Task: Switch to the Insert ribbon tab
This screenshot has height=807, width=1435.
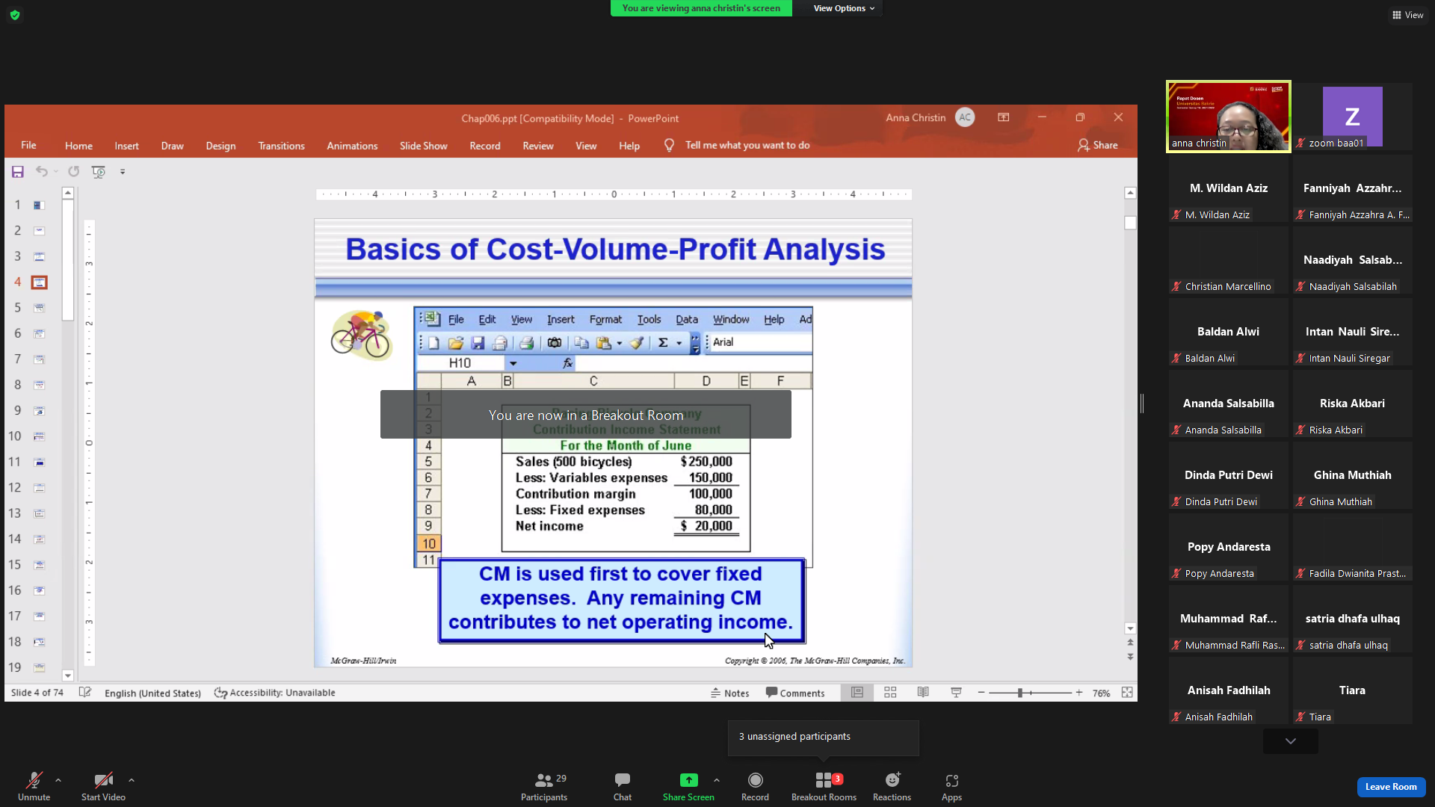Action: 126,146
